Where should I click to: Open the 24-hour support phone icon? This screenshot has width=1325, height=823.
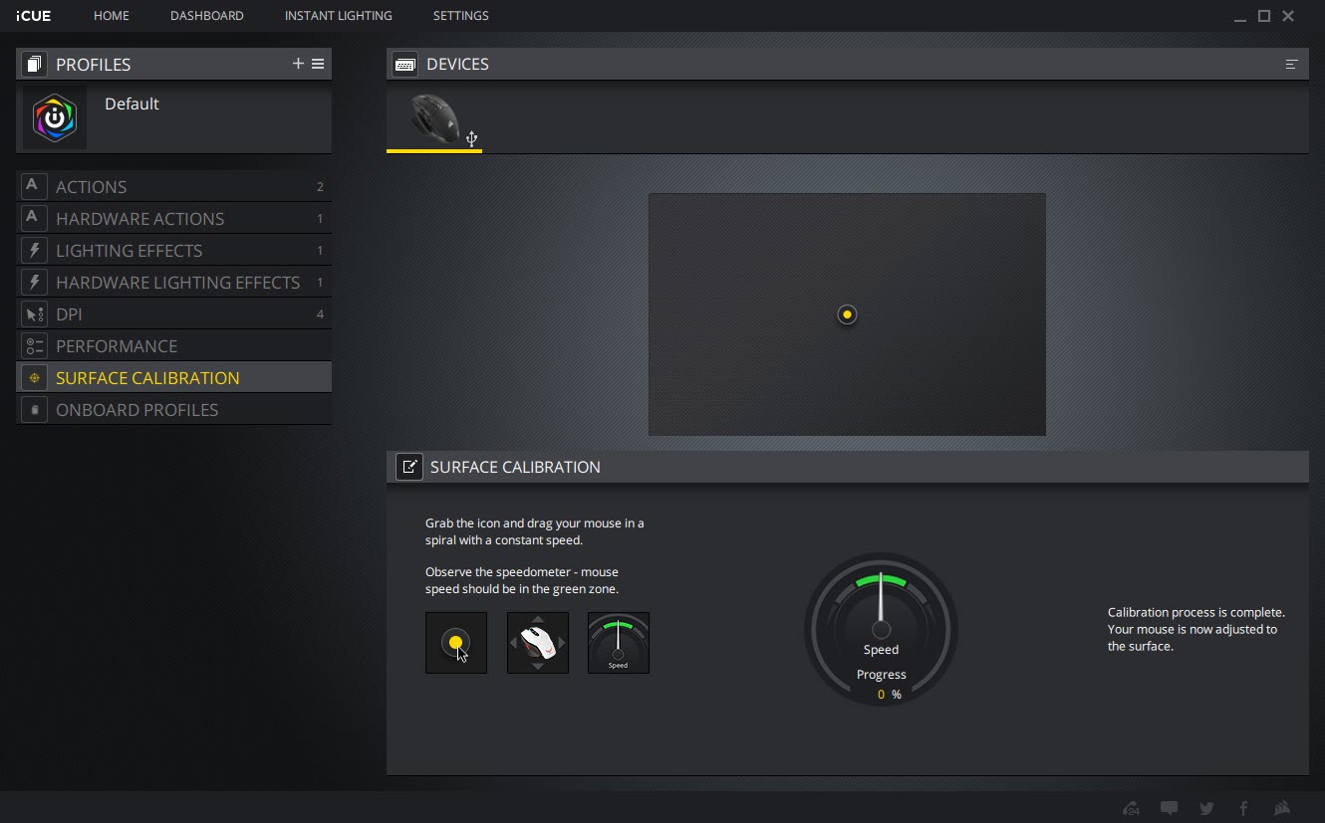coord(1131,808)
